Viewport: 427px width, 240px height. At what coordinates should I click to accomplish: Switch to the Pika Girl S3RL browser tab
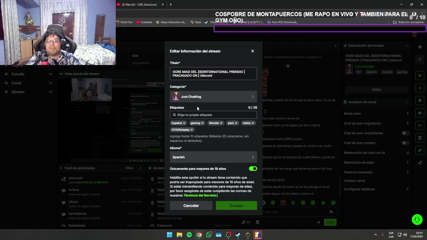point(140,5)
